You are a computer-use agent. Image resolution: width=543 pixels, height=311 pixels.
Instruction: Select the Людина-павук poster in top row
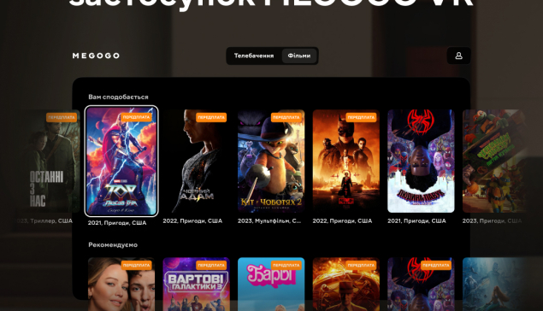pos(421,161)
